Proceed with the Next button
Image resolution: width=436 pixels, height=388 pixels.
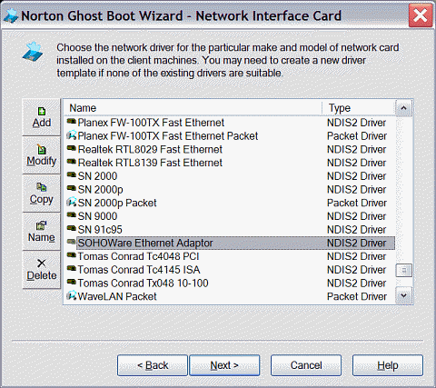coord(224,365)
